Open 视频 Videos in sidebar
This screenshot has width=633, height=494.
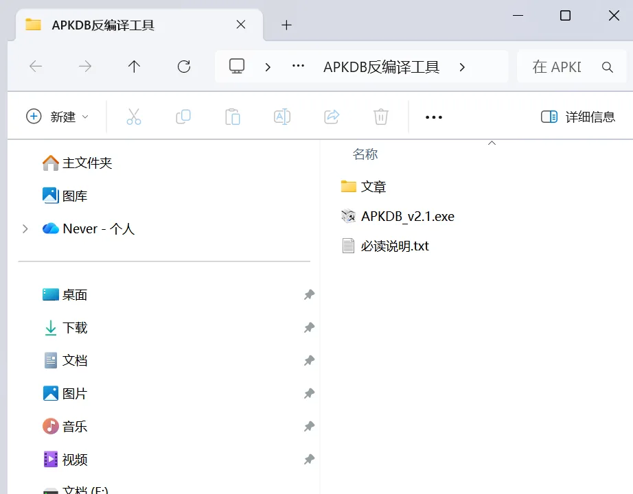click(x=65, y=459)
